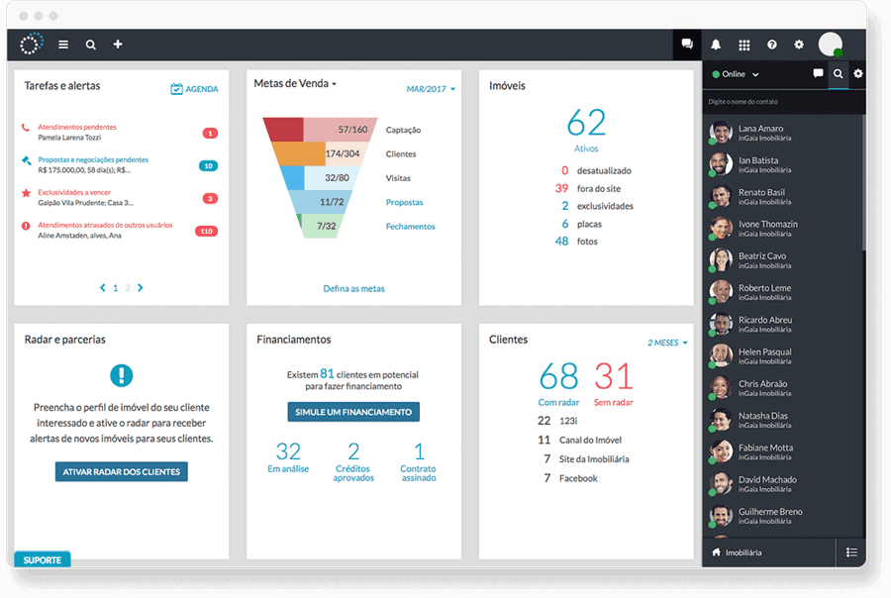The height and width of the screenshot is (598, 891).
Task: Click the inGaia logo in top left
Action: 30,45
